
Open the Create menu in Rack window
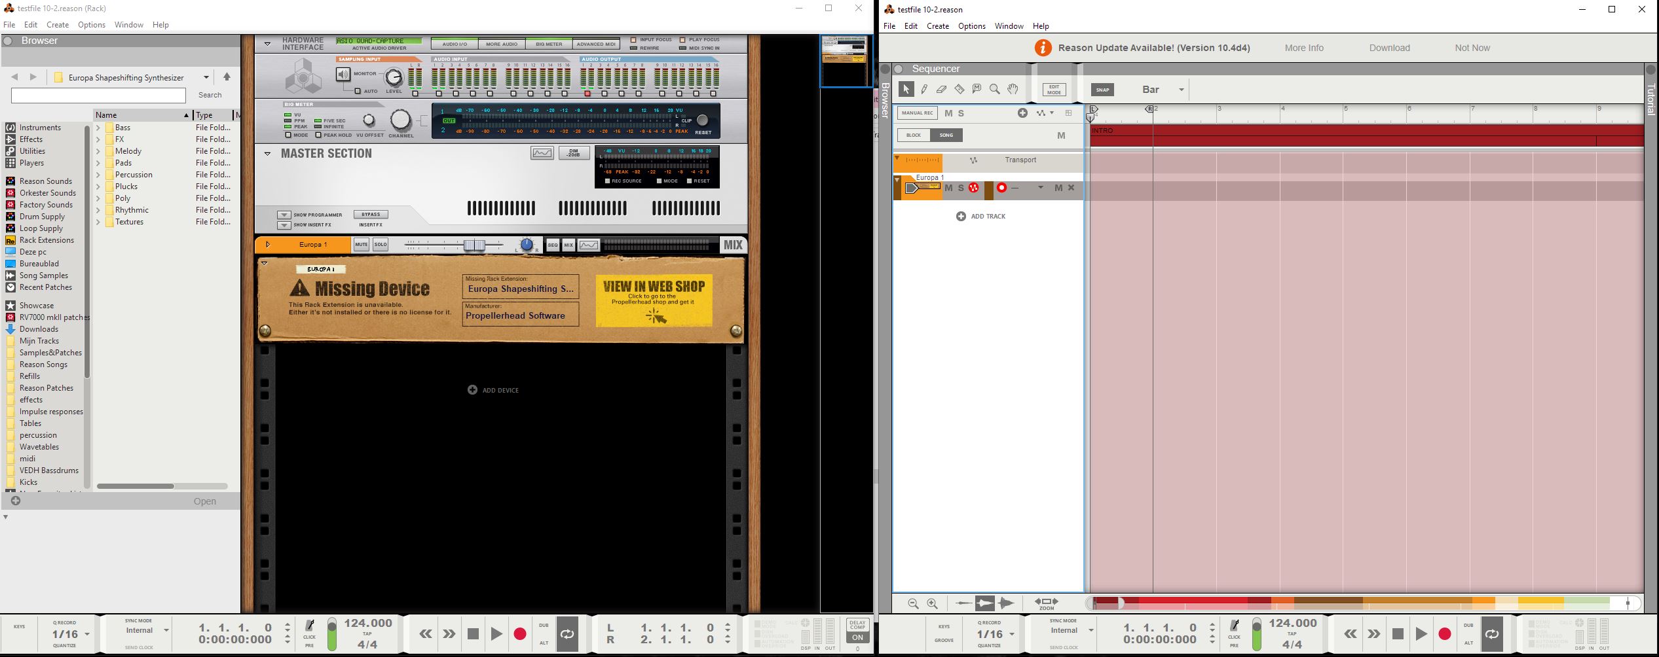tap(58, 24)
